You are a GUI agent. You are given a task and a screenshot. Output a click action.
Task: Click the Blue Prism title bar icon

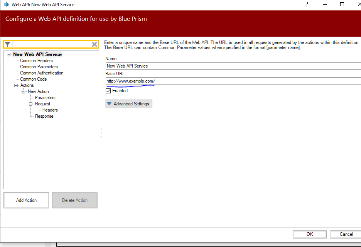(7, 4)
